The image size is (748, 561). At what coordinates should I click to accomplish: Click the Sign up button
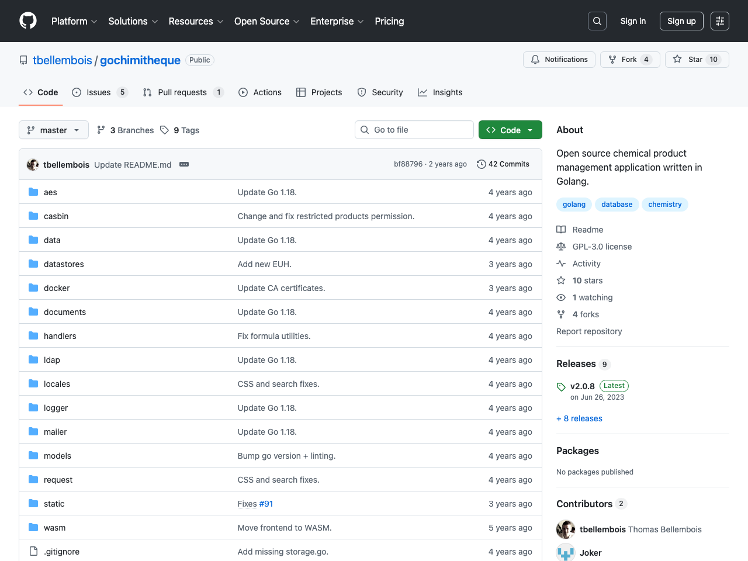681,20
